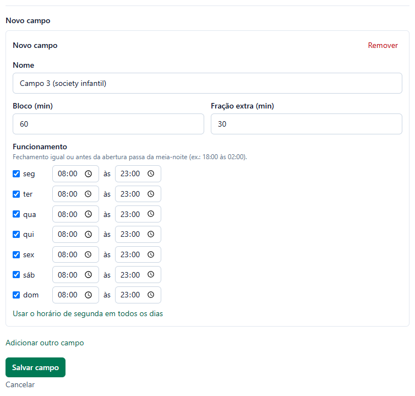Uncheck the sáb day checkbox
The image size is (415, 396).
pos(16,275)
